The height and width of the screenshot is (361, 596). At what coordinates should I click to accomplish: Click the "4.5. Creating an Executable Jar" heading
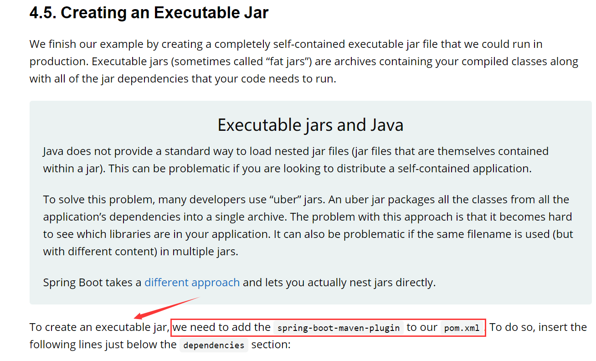point(149,13)
